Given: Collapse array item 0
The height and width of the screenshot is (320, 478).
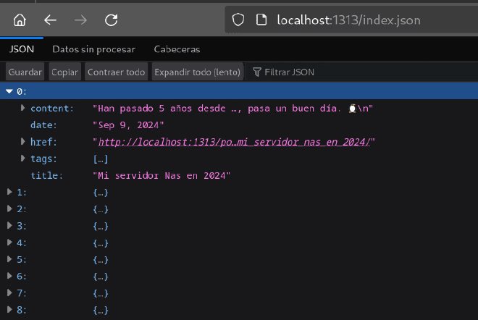Looking at the screenshot, I should click(x=9, y=91).
